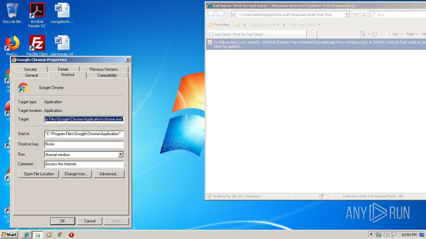The image size is (426, 239).
Task: Open a new tab in Internet Explorer
Action: pyautogui.click(x=312, y=35)
